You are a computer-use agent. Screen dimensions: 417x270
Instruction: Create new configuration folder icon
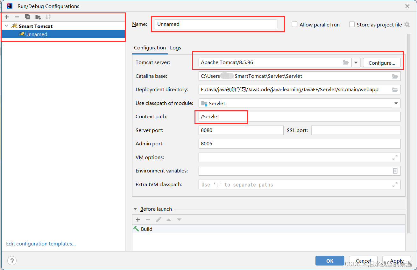click(x=38, y=17)
